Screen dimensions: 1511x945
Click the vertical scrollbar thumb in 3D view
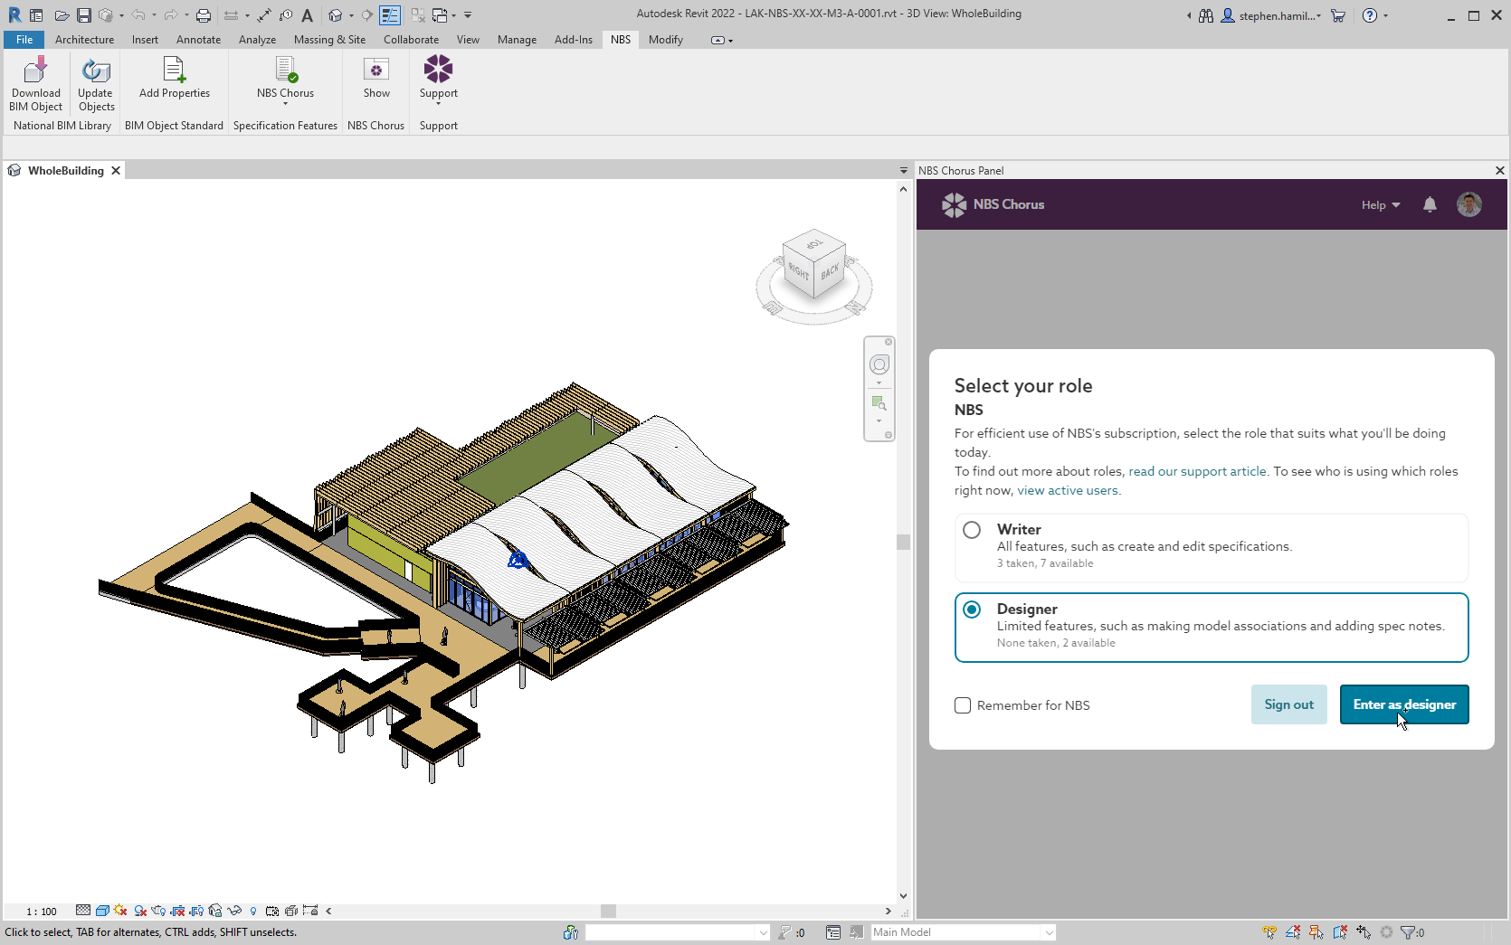(903, 543)
